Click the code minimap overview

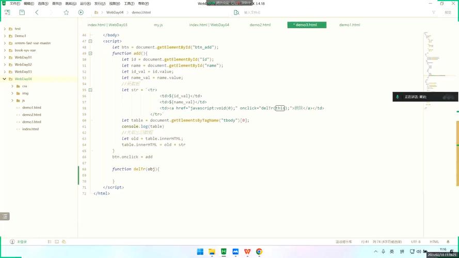(435, 70)
